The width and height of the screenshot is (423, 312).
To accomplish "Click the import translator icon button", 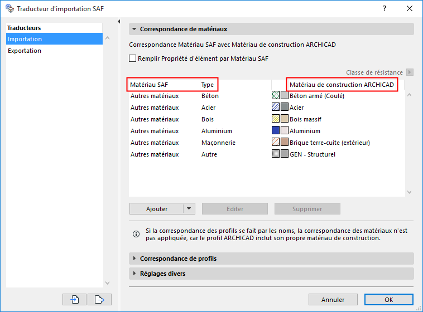I will [x=74, y=299].
